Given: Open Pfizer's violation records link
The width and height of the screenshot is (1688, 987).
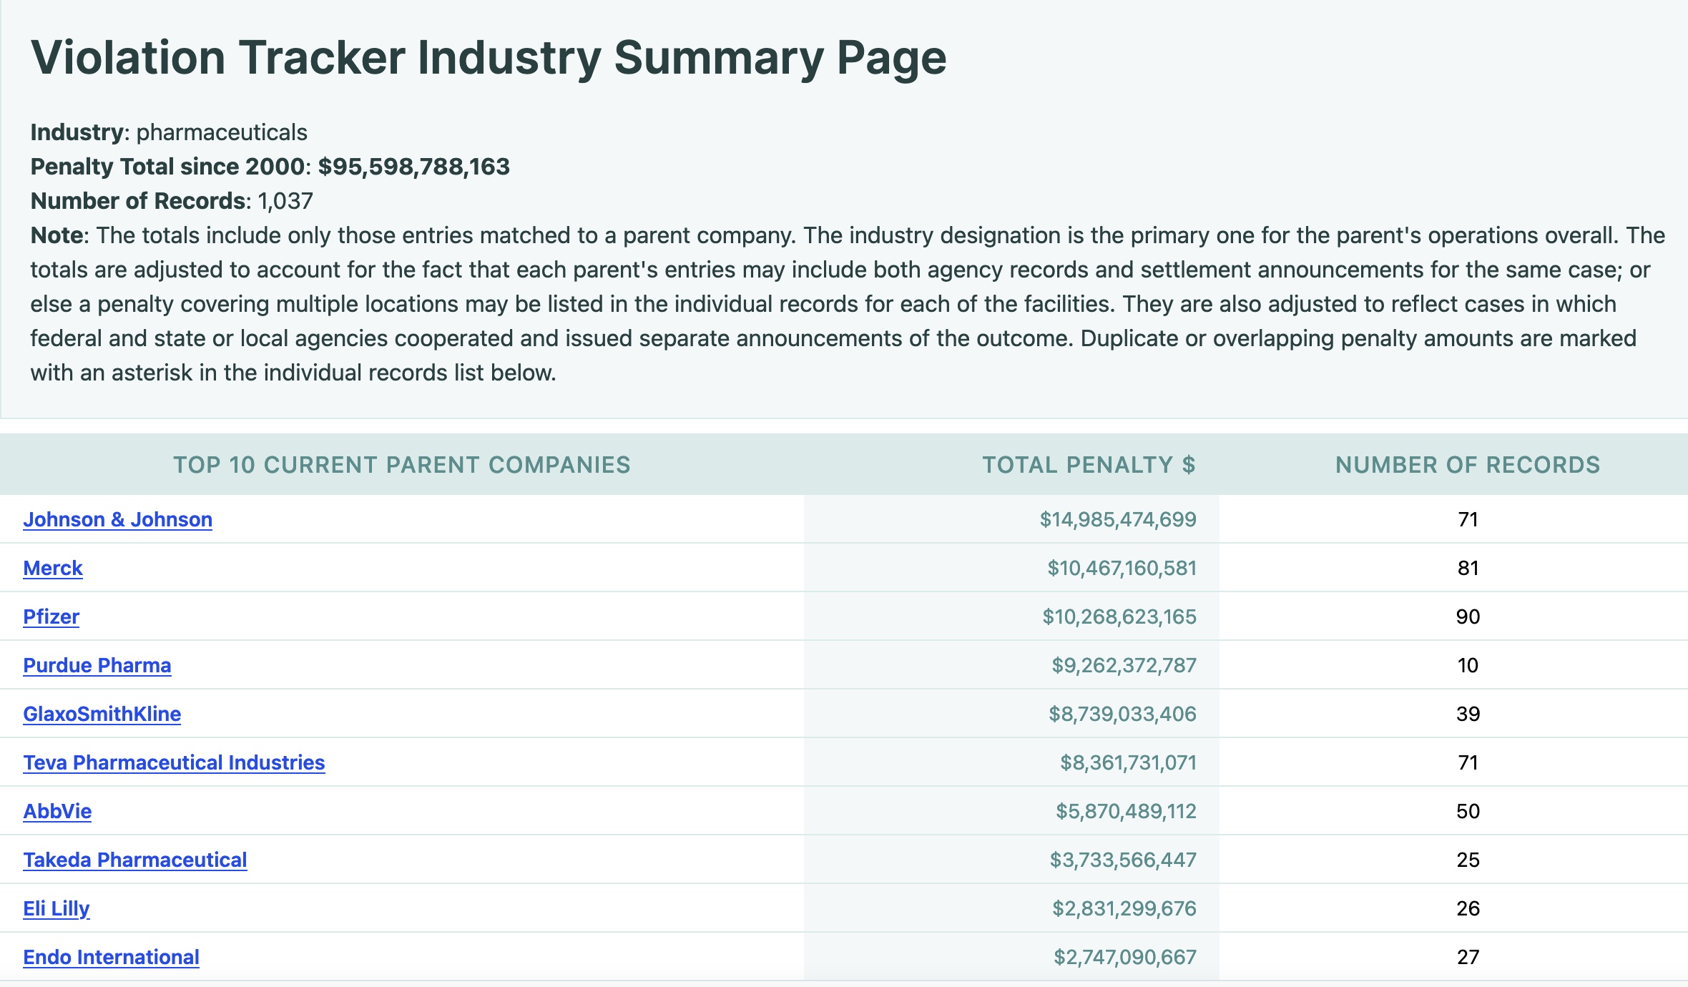Looking at the screenshot, I should pyautogui.click(x=51, y=617).
